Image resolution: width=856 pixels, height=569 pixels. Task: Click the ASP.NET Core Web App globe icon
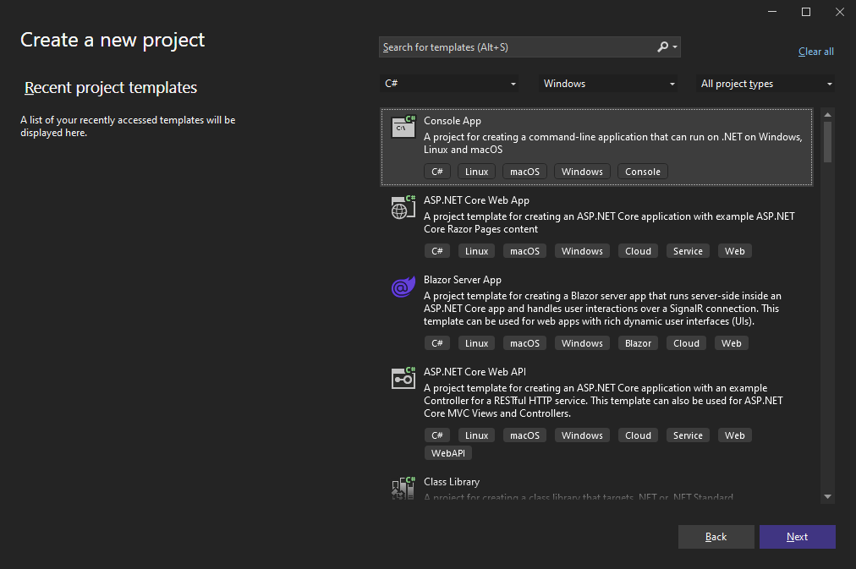pyautogui.click(x=403, y=207)
